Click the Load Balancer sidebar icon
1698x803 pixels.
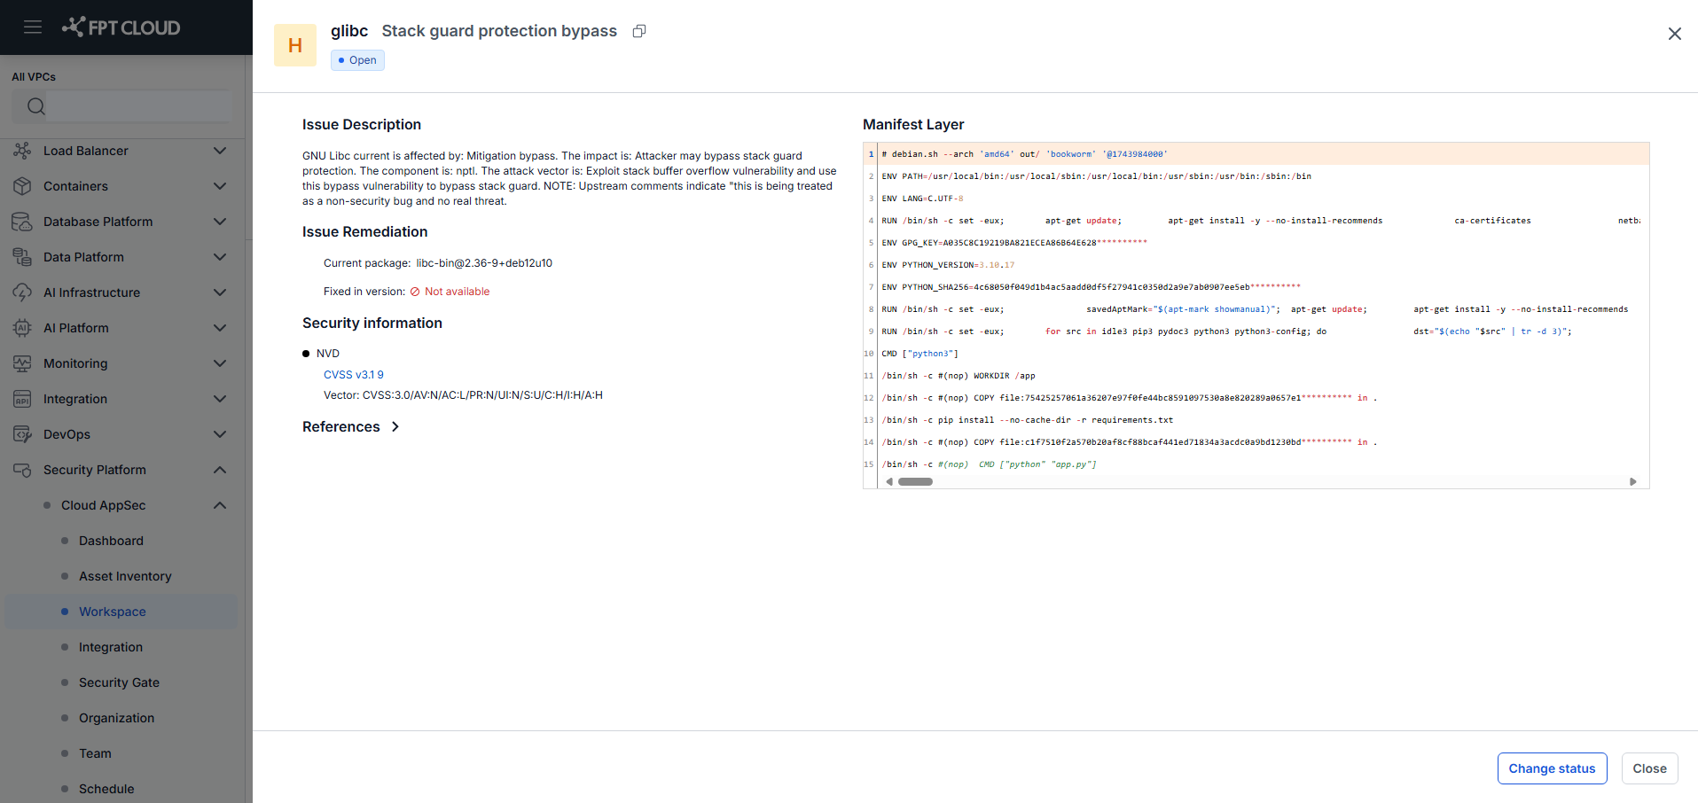pos(22,151)
